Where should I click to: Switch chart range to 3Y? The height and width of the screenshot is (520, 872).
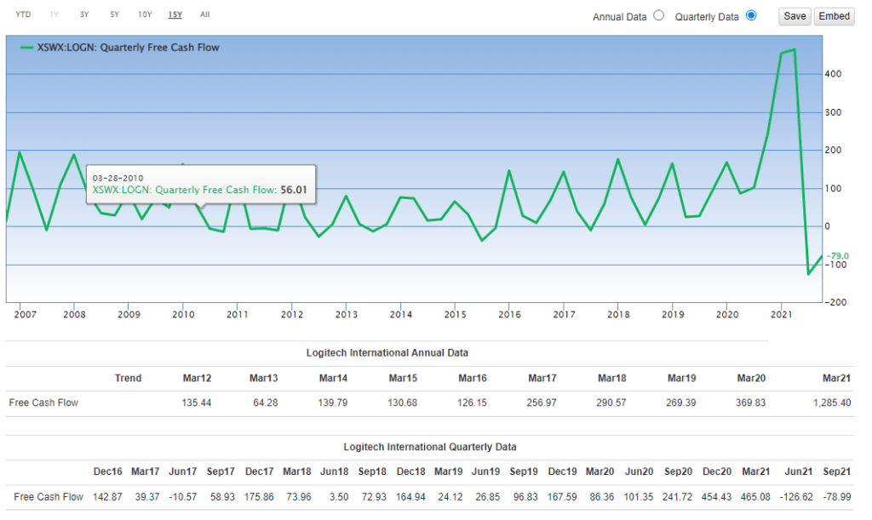(x=84, y=14)
